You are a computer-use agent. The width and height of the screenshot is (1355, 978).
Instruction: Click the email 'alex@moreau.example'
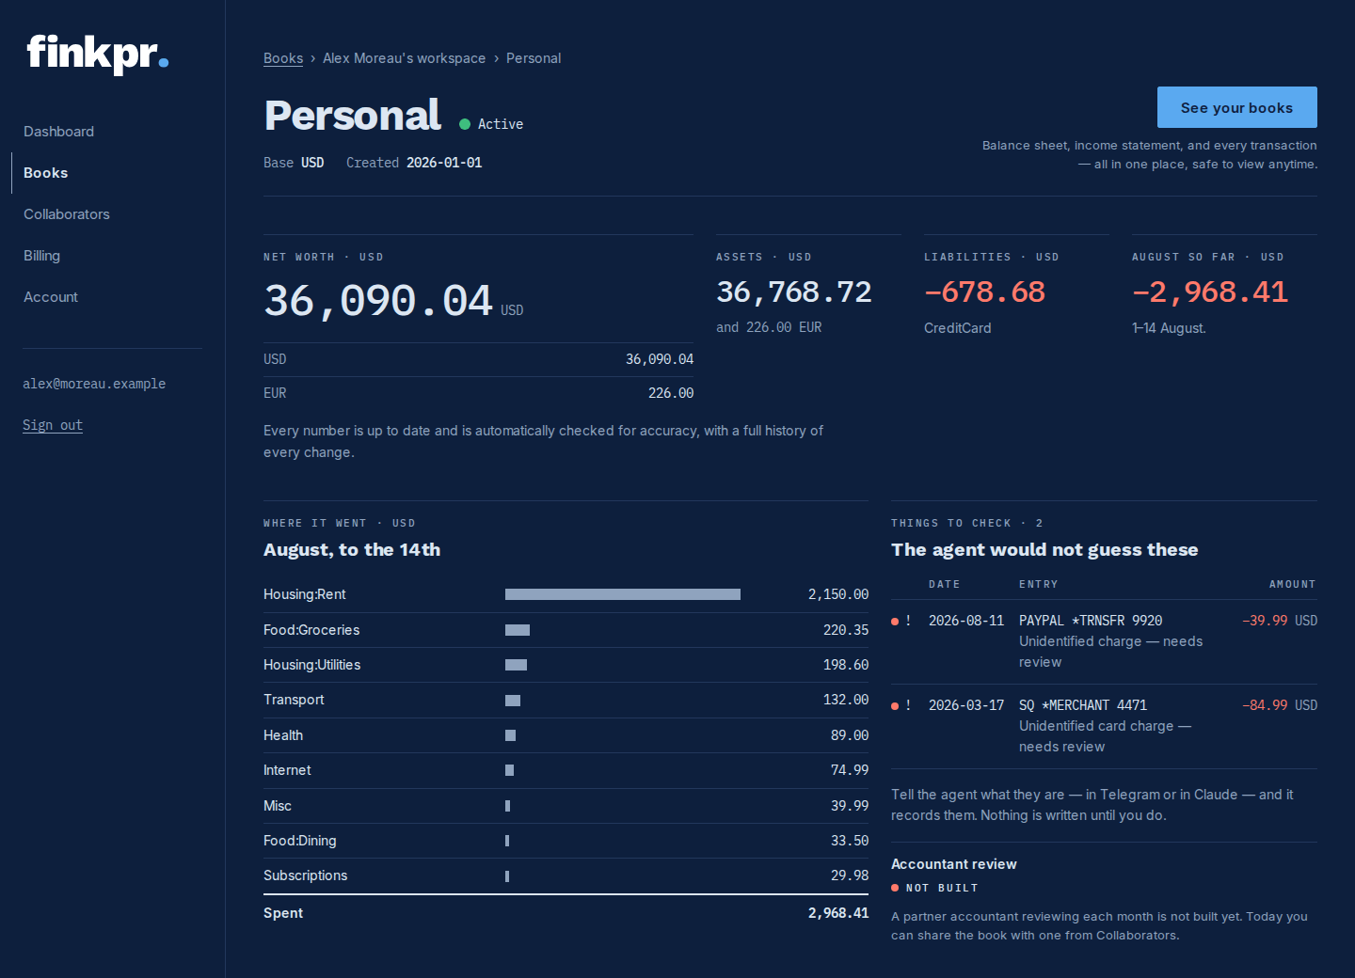[94, 384]
